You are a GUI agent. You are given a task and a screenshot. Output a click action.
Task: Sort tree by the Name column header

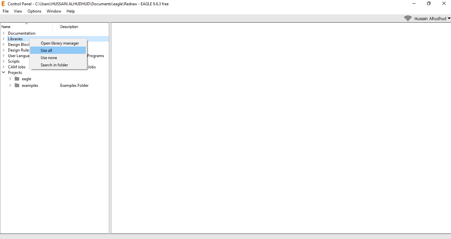26,27
